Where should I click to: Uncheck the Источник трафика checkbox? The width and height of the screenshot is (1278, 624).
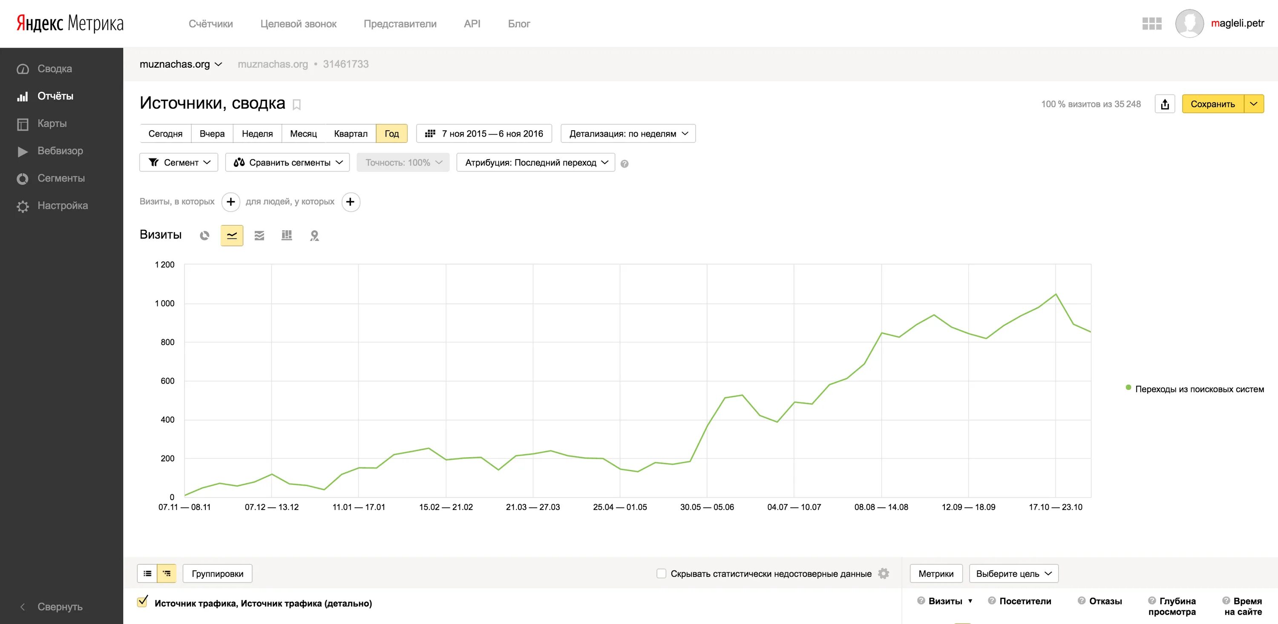point(142,602)
